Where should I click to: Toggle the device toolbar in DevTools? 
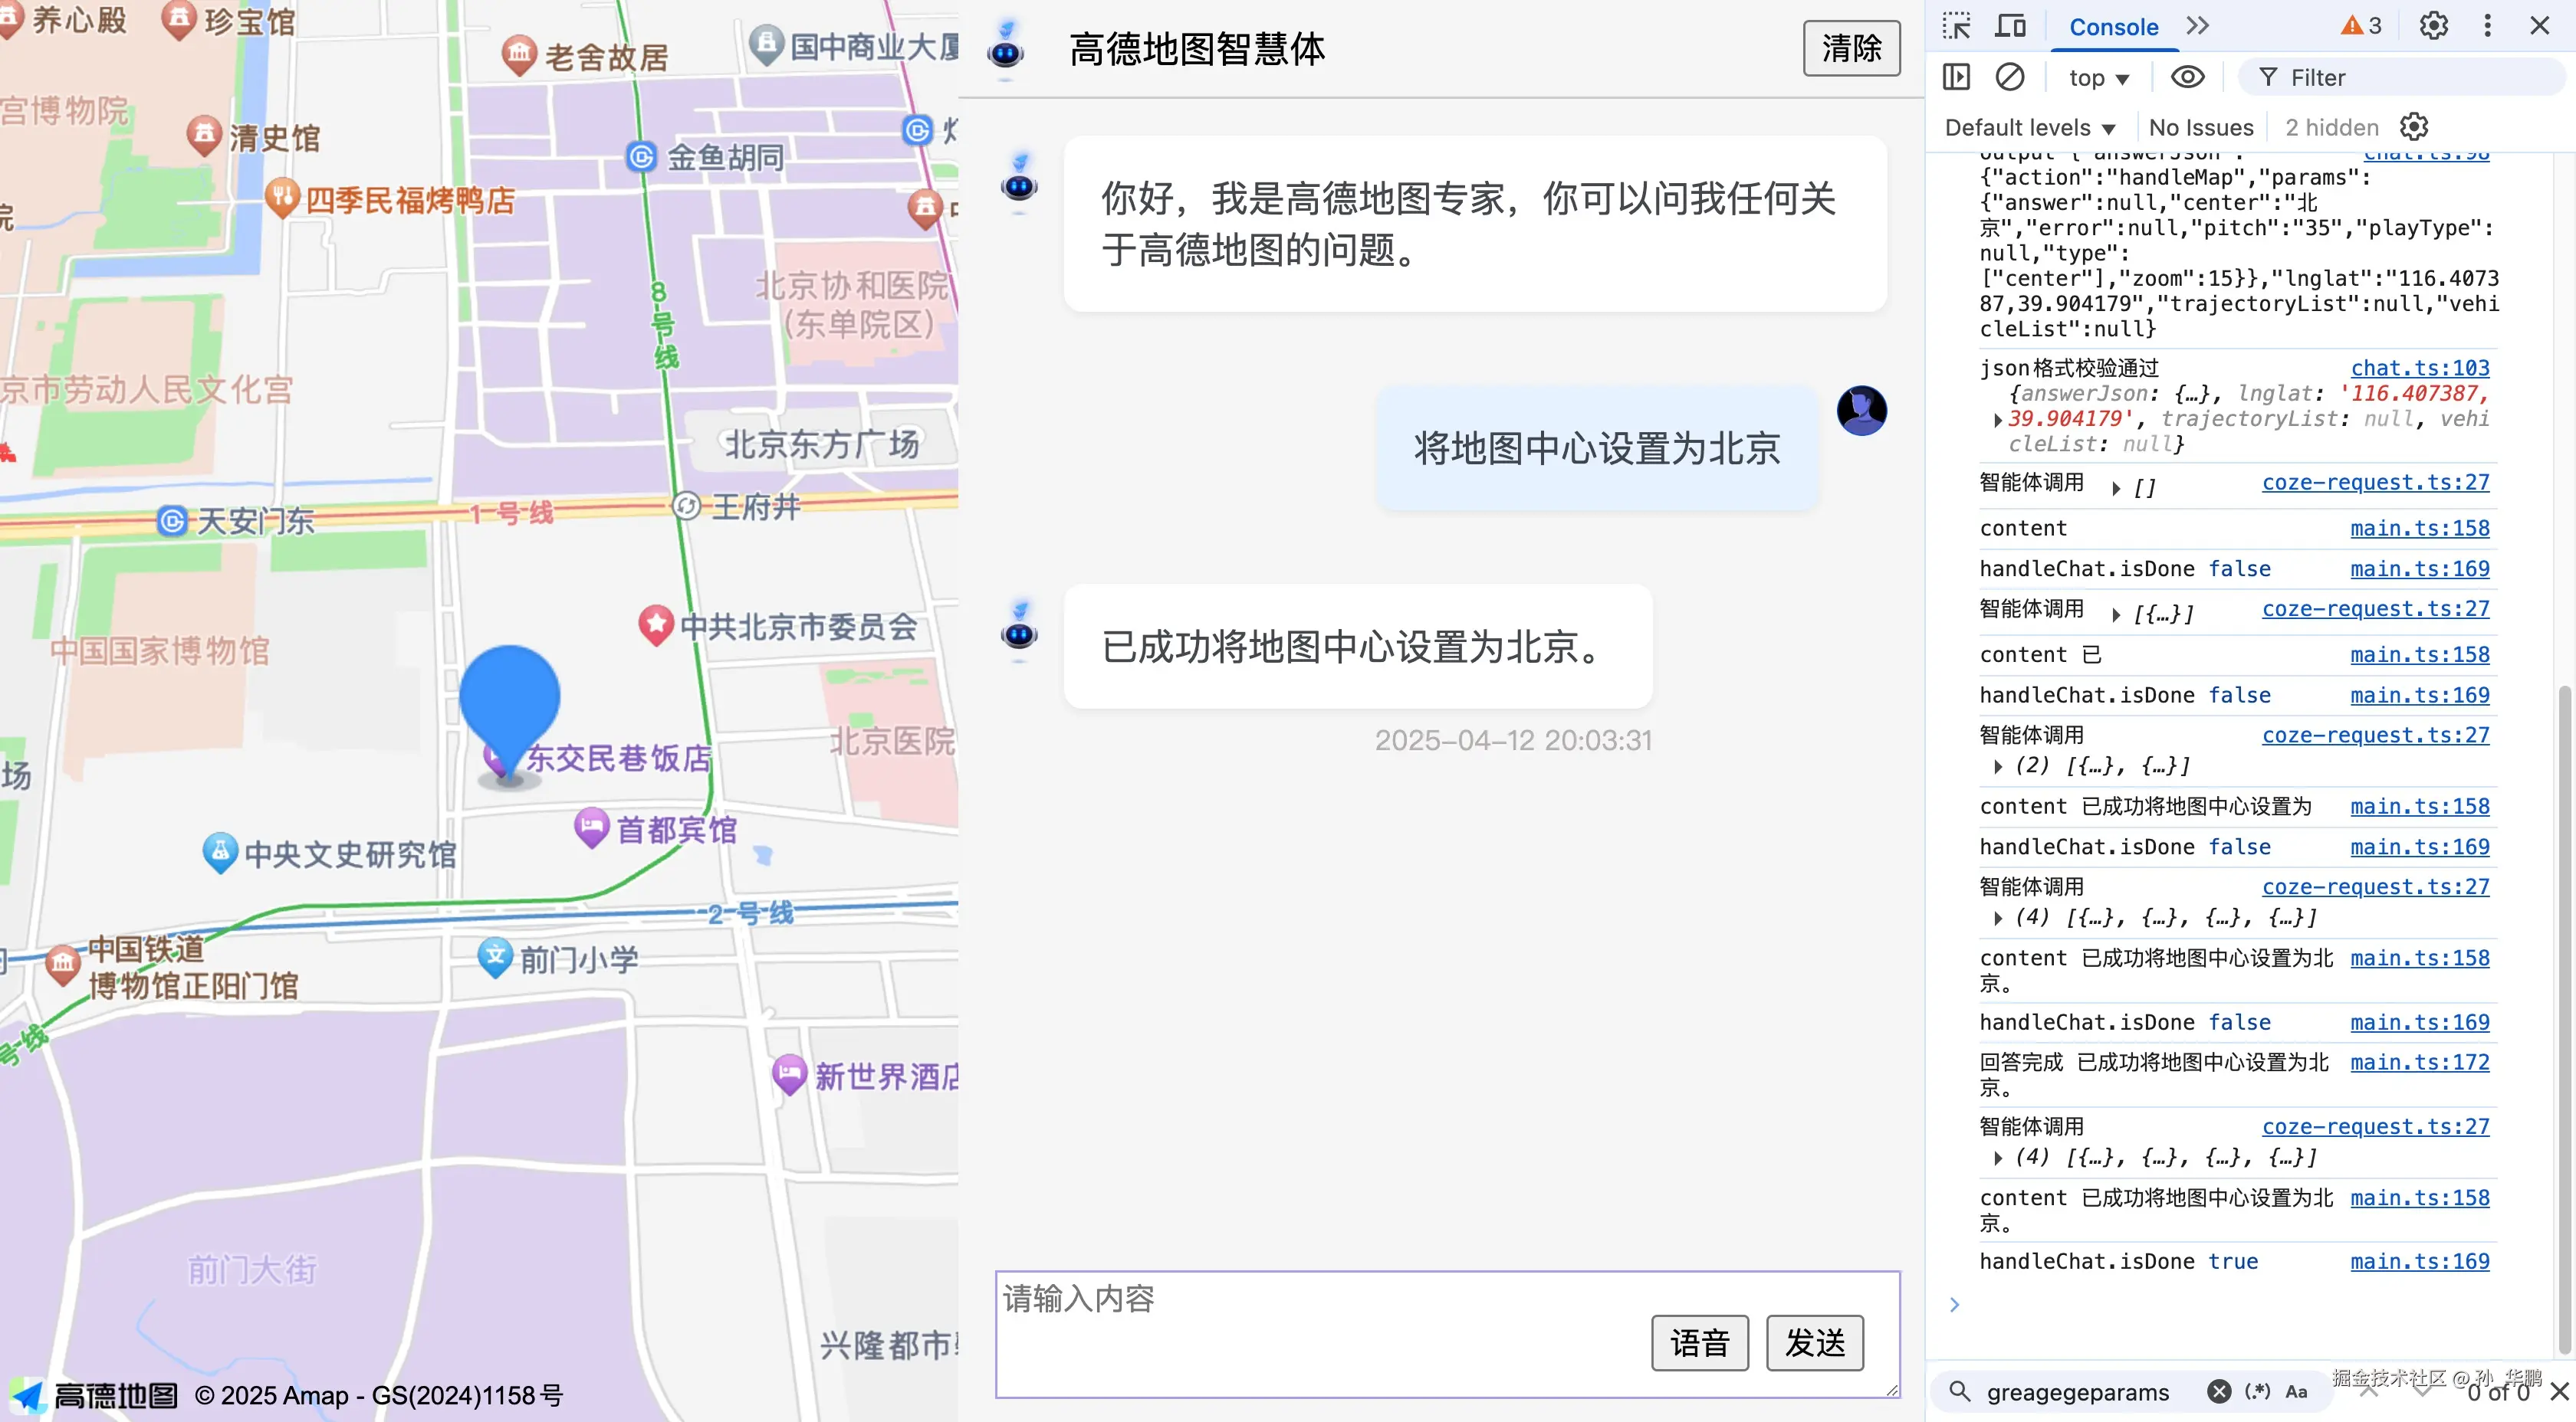point(2010,25)
